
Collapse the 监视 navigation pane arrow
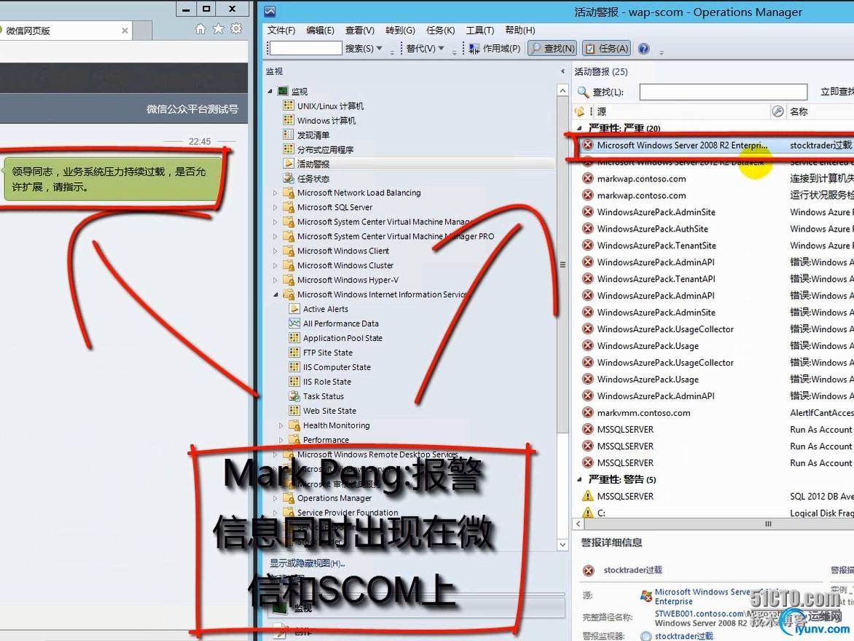pyautogui.click(x=563, y=71)
